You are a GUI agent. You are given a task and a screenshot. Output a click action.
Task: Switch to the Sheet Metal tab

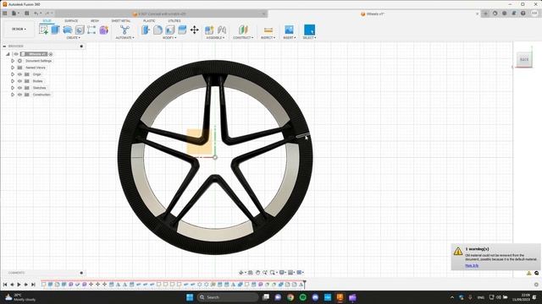(121, 21)
